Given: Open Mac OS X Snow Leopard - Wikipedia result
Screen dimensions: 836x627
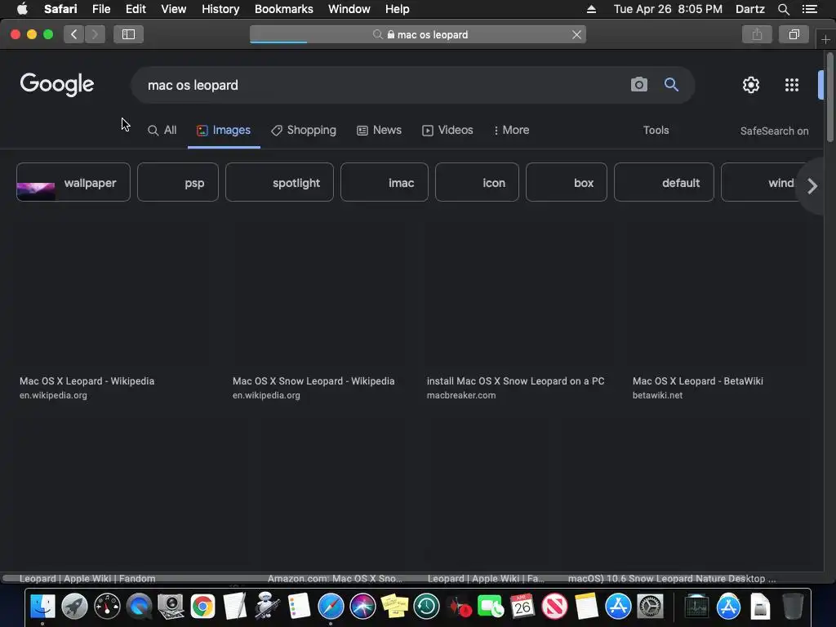Looking at the screenshot, I should pyautogui.click(x=313, y=381).
